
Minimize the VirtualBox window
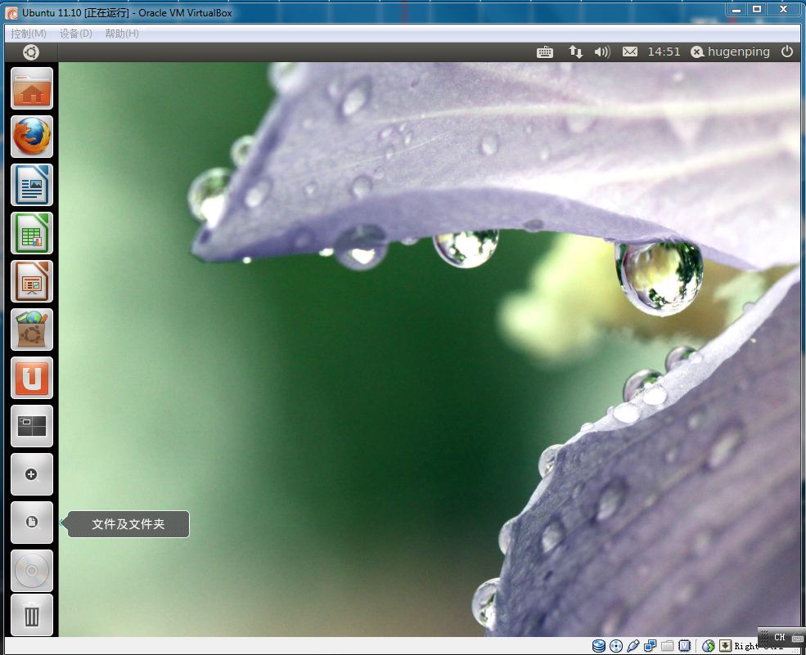(736, 9)
